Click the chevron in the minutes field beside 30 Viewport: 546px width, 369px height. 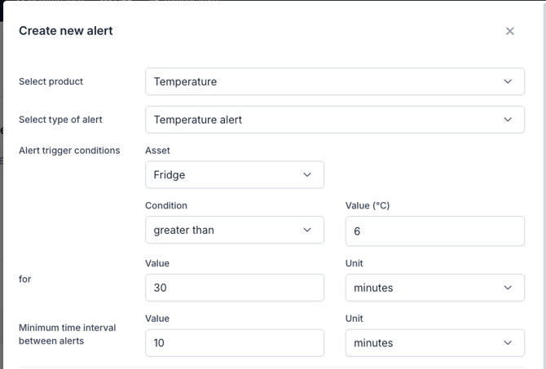pyautogui.click(x=508, y=288)
